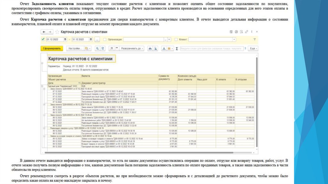
Task: Click the print icon in the report toolbar
Action: (x=150, y=48)
